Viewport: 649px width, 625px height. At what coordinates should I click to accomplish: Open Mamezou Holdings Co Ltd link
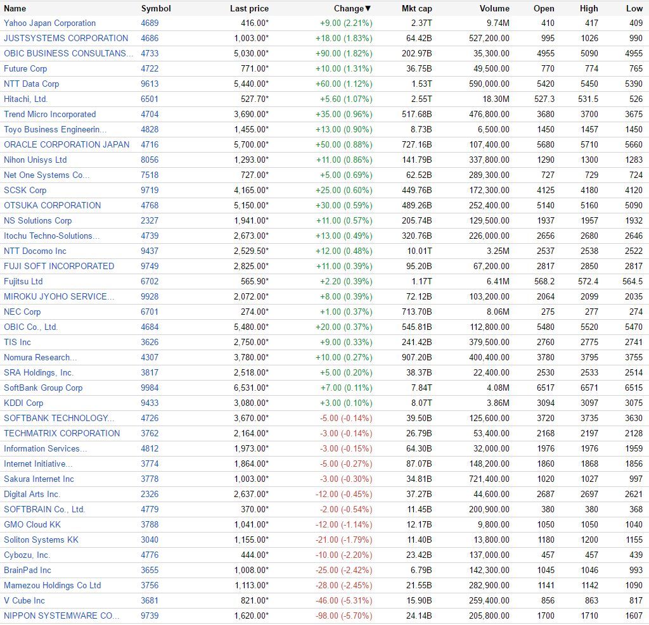pos(52,586)
